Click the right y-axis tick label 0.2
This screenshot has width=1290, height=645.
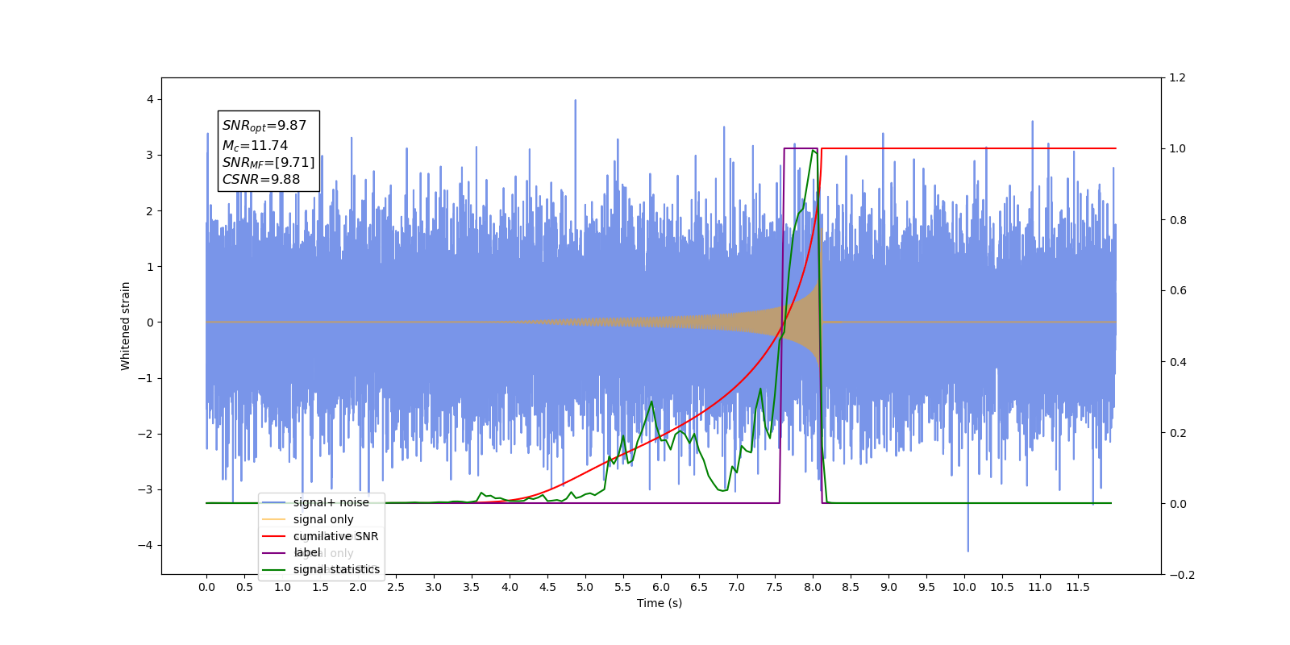pos(1177,433)
